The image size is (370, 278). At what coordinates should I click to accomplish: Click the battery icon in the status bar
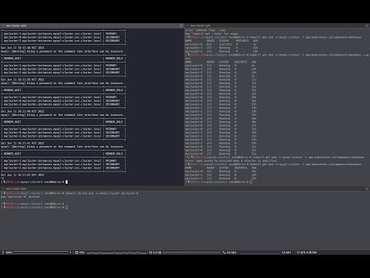3,253
